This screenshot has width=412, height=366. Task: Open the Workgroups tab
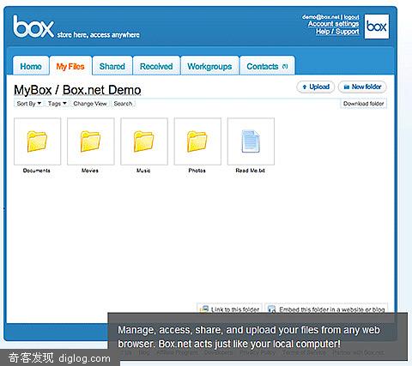[209, 66]
